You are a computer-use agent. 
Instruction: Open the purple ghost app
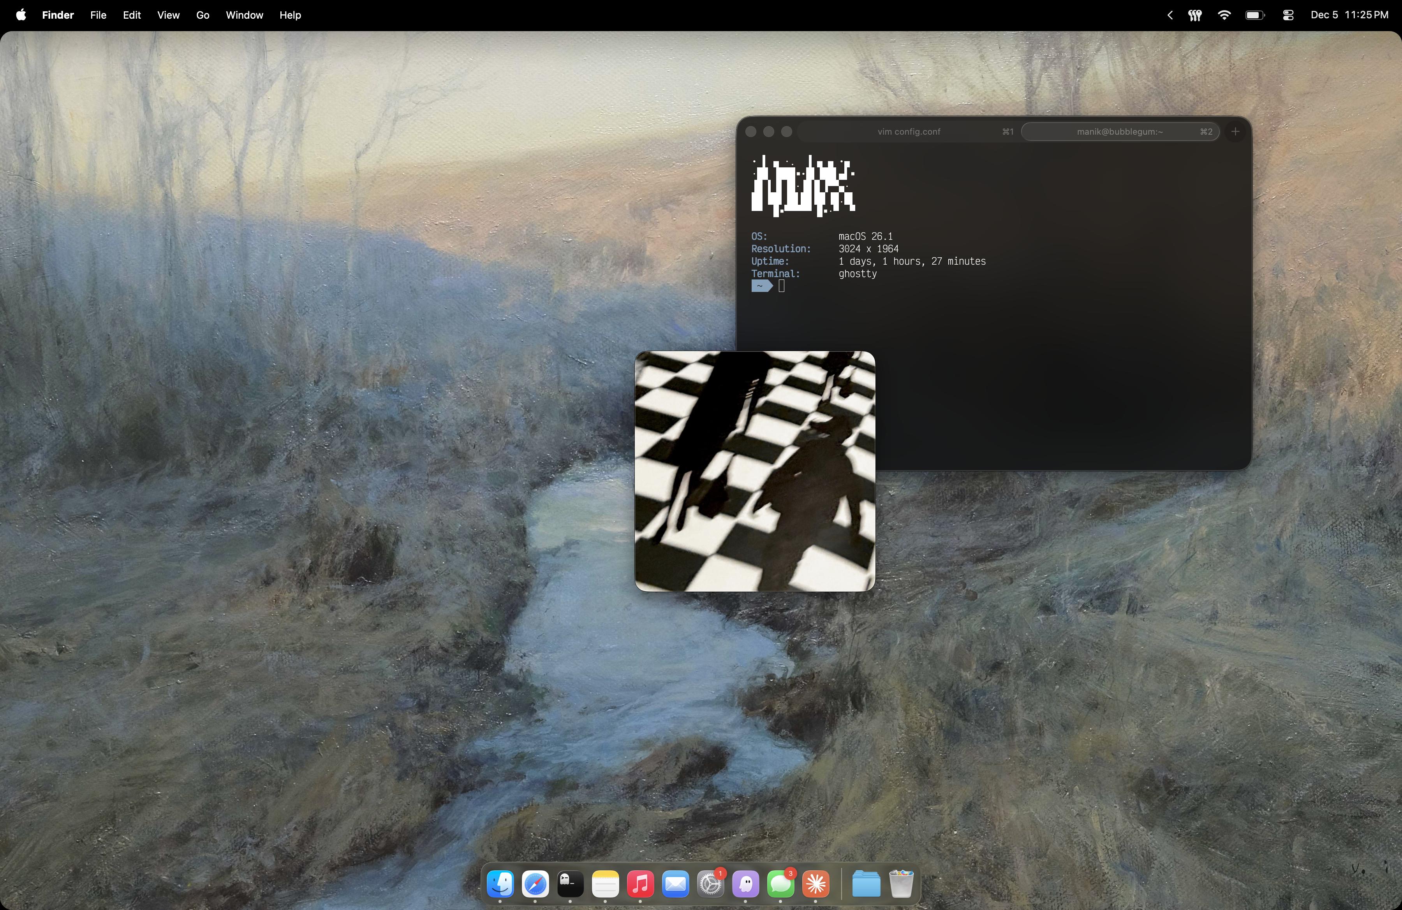[746, 884]
